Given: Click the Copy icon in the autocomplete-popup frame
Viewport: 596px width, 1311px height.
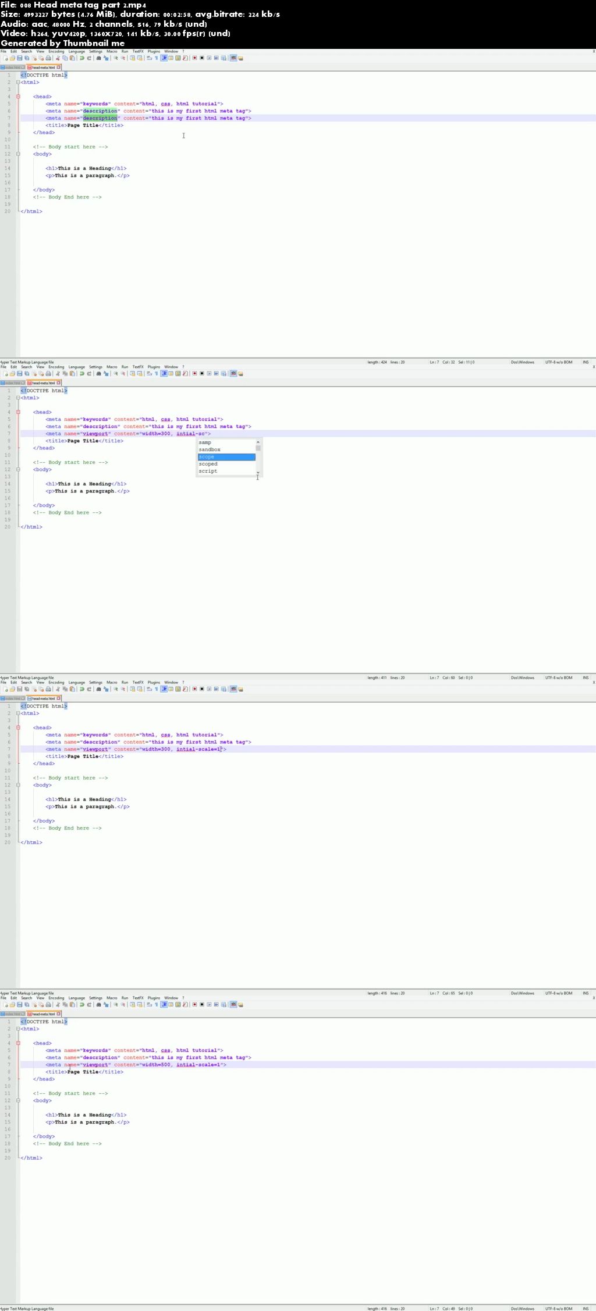Looking at the screenshot, I should pyautogui.click(x=65, y=373).
